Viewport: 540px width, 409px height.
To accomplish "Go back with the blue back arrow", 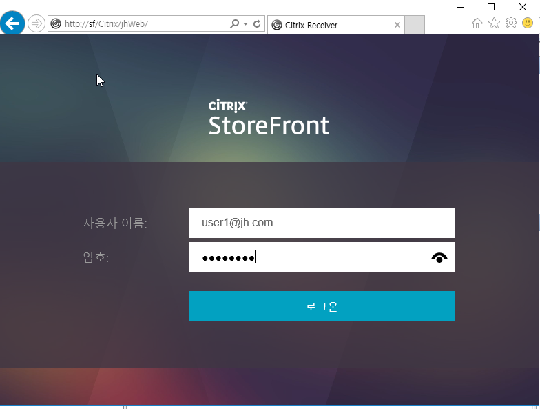I will coord(12,23).
